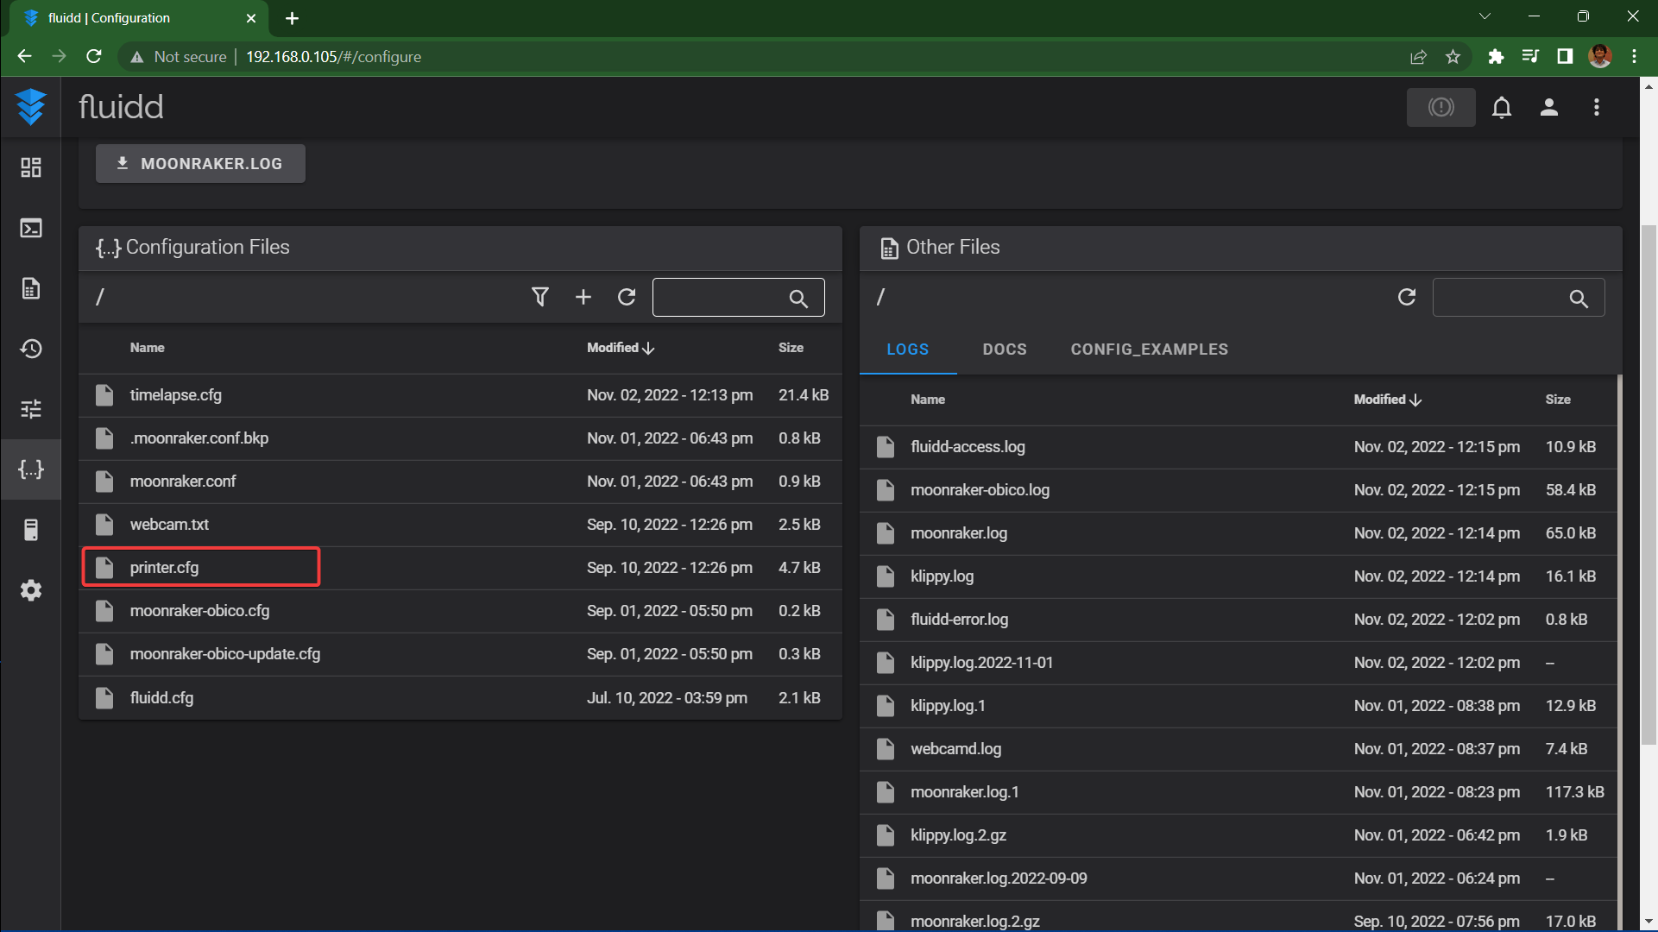This screenshot has width=1658, height=932.
Task: Download MOONRAKER.LOG
Action: [200, 164]
